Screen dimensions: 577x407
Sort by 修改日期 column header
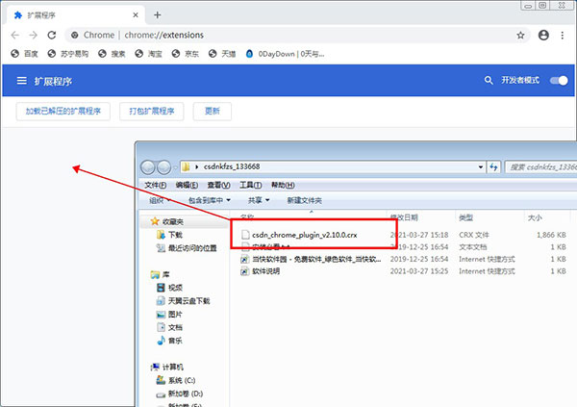click(x=404, y=217)
